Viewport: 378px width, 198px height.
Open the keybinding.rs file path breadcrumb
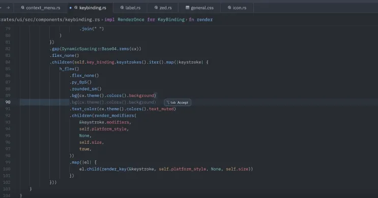(x=49, y=20)
